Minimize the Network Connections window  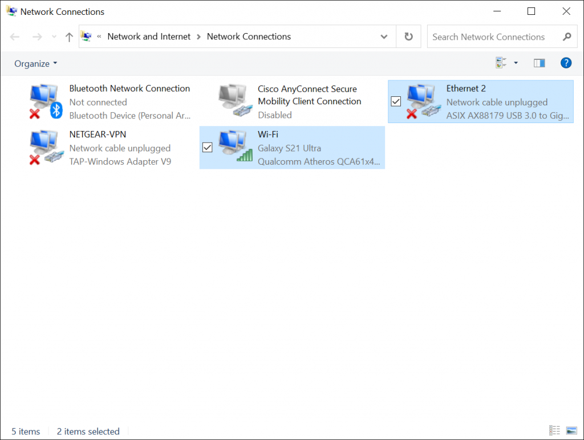497,11
